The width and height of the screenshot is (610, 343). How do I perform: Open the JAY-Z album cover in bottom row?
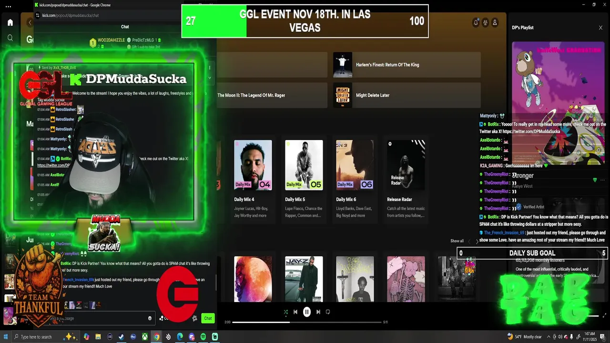[304, 279]
